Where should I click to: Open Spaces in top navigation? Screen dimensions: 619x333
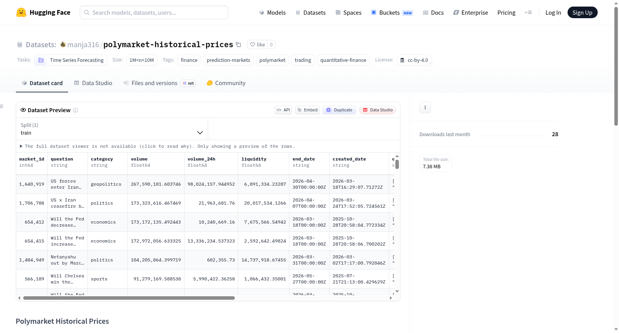coord(348,12)
